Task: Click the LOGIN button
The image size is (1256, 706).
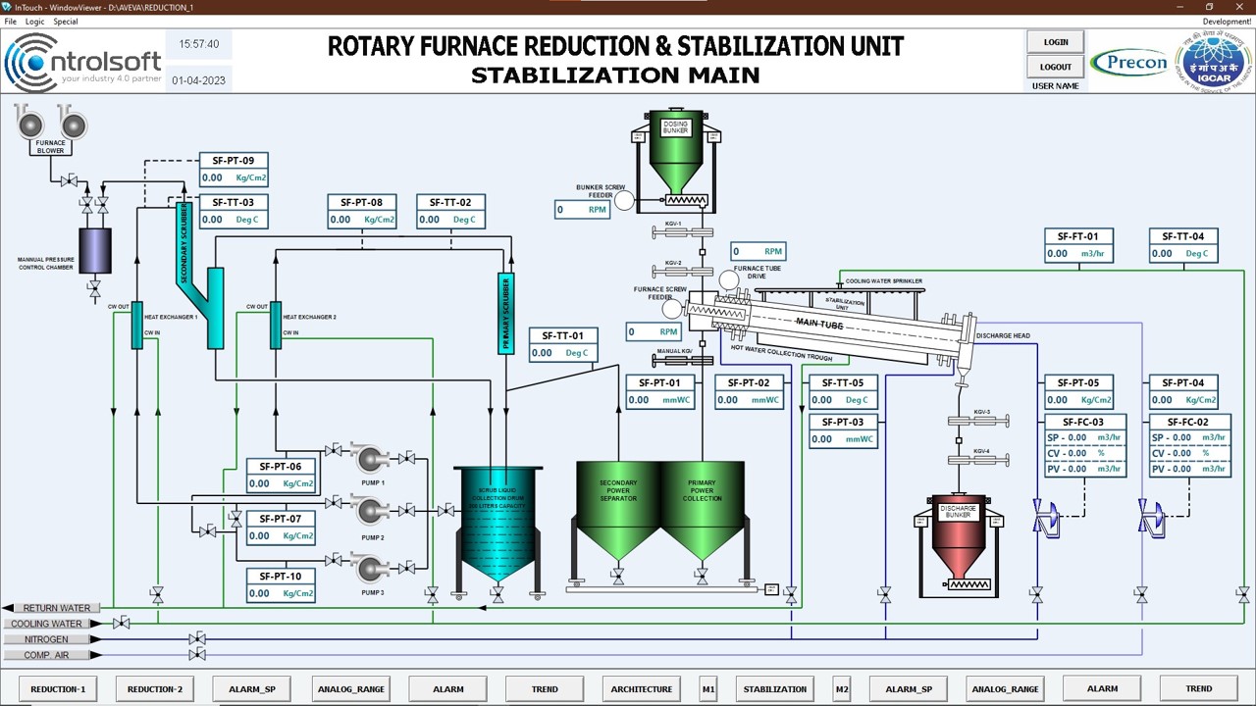Action: coord(1056,42)
